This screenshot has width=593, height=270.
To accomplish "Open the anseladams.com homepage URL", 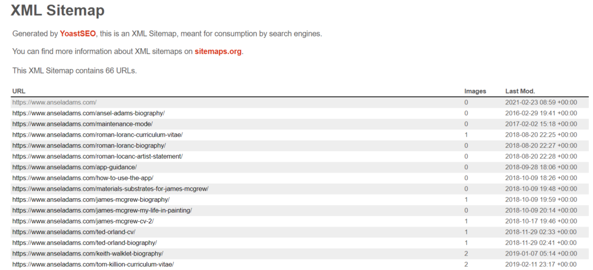I will (x=54, y=103).
